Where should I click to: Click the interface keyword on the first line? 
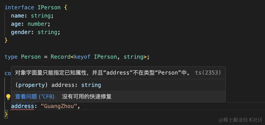pyautogui.click(x=19, y=7)
